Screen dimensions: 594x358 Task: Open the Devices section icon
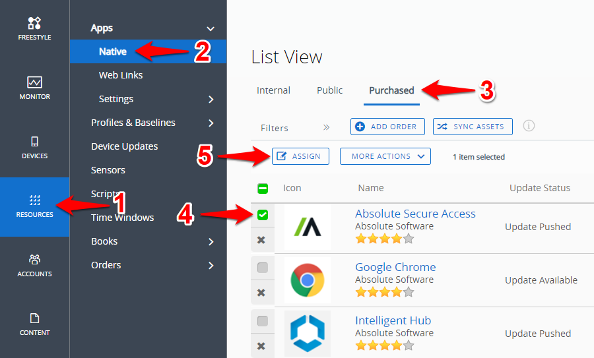click(x=34, y=142)
